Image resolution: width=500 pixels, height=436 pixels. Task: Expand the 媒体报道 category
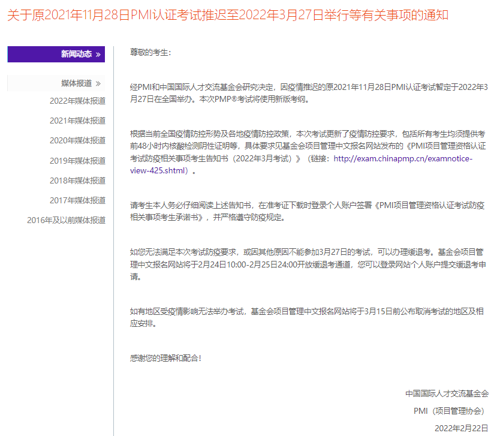[x=76, y=83]
